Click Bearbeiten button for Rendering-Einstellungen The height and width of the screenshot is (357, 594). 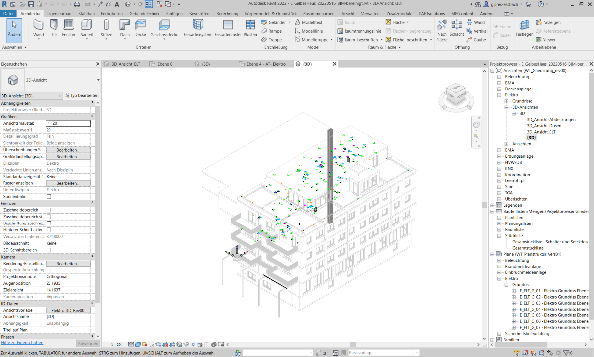(x=68, y=264)
